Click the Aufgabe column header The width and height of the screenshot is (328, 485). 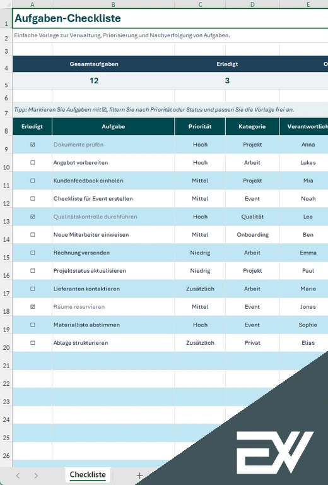[x=114, y=126]
